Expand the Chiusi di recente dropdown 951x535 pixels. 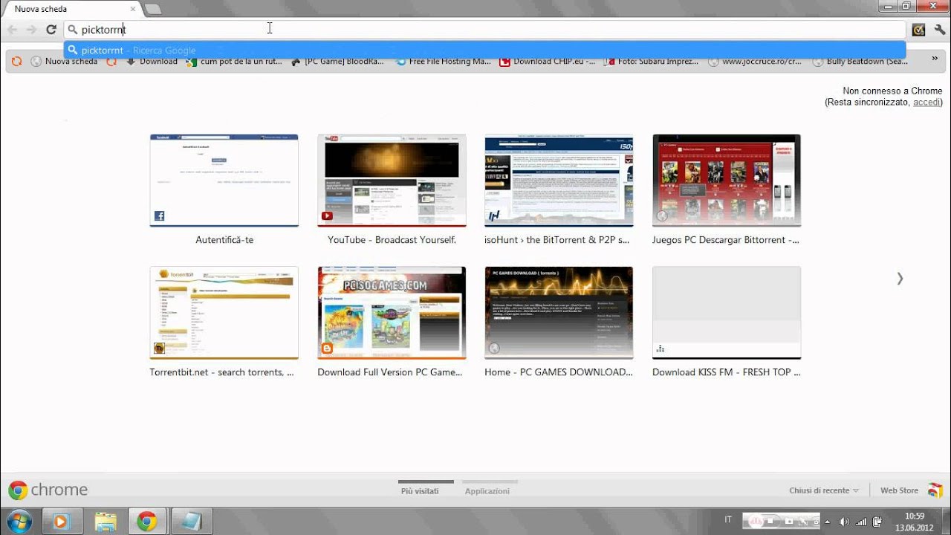point(824,490)
